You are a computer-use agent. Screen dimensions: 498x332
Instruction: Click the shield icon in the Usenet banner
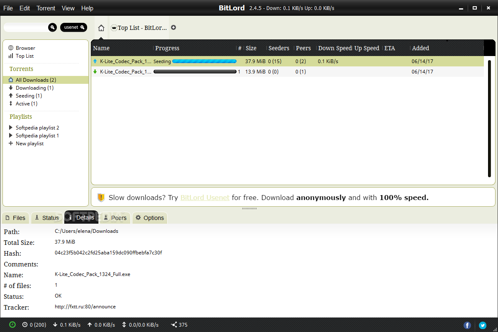pos(101,198)
